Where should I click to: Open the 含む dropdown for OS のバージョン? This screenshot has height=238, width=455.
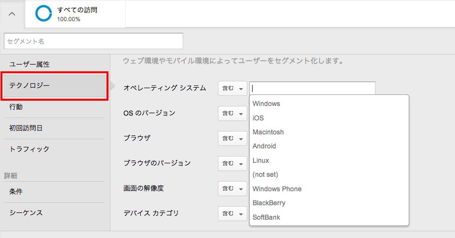pos(232,113)
